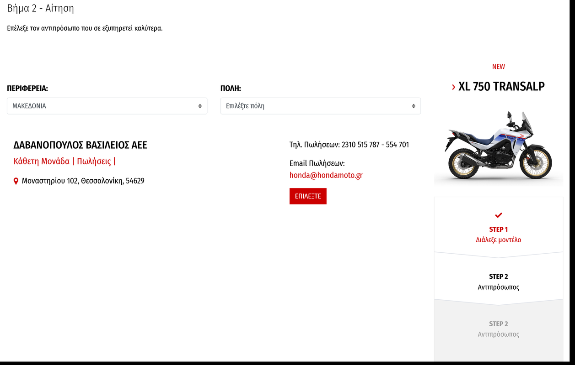575x365 pixels.
Task: Click the XL 750 TRANSALP title
Action: (501, 86)
